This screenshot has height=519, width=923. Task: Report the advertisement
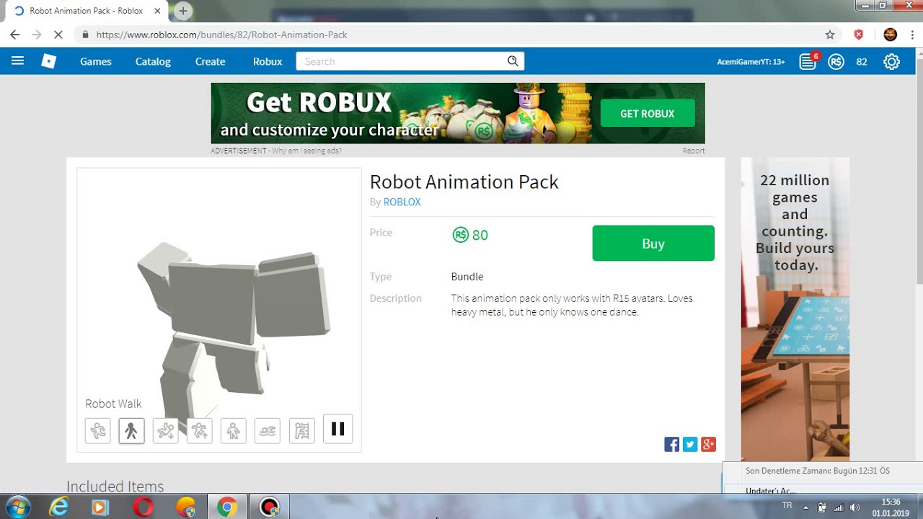(694, 151)
